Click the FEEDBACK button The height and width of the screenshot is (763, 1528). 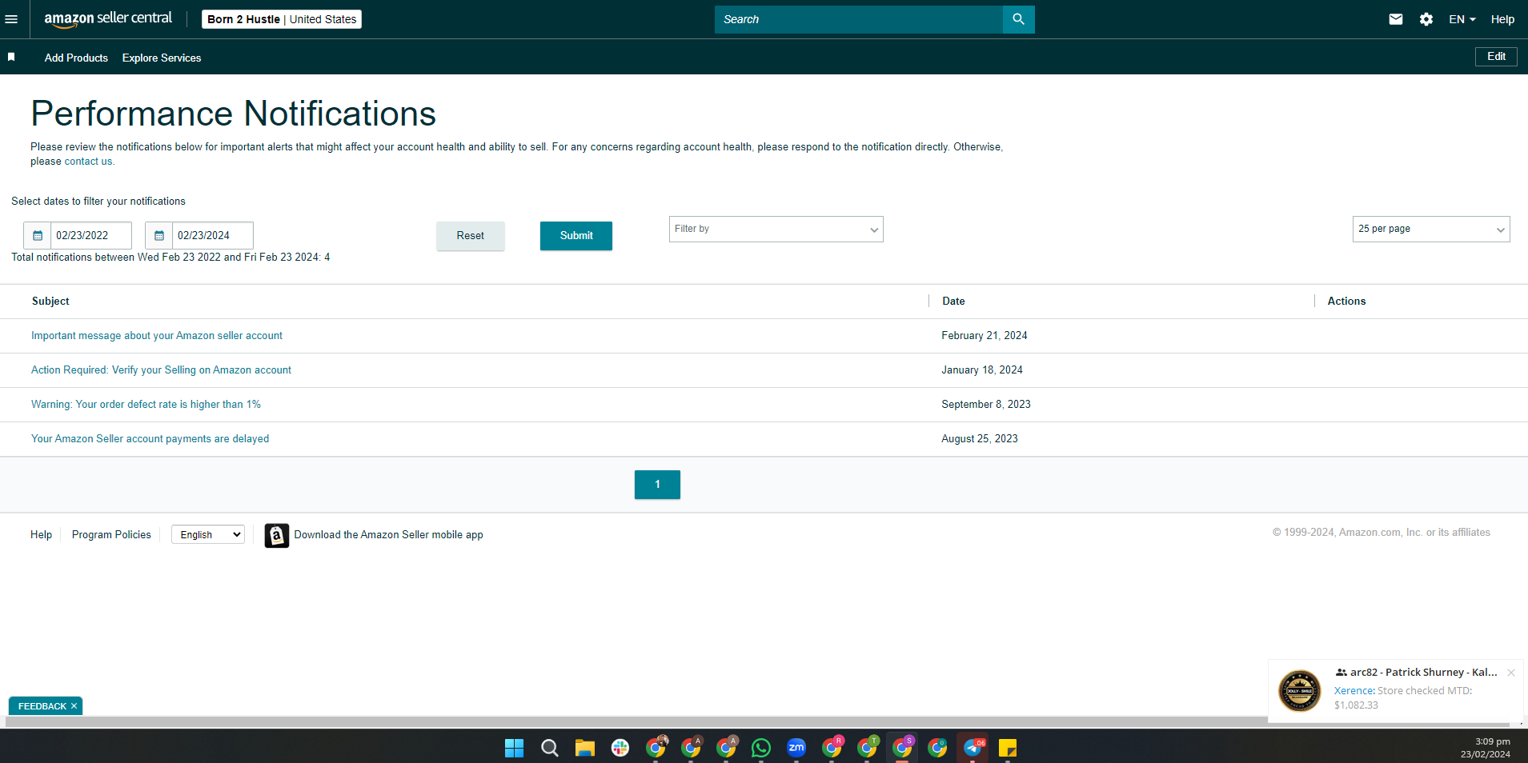(42, 706)
